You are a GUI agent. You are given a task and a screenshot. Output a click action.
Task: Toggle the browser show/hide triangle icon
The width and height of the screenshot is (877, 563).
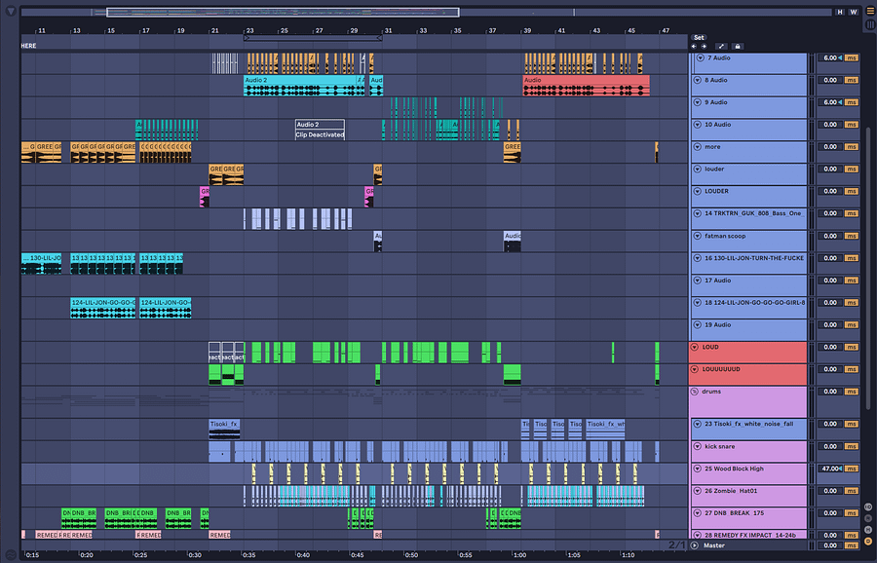click(10, 11)
